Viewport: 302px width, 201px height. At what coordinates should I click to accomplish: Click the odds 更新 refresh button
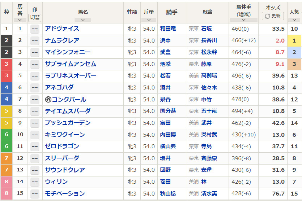[x=273, y=16]
